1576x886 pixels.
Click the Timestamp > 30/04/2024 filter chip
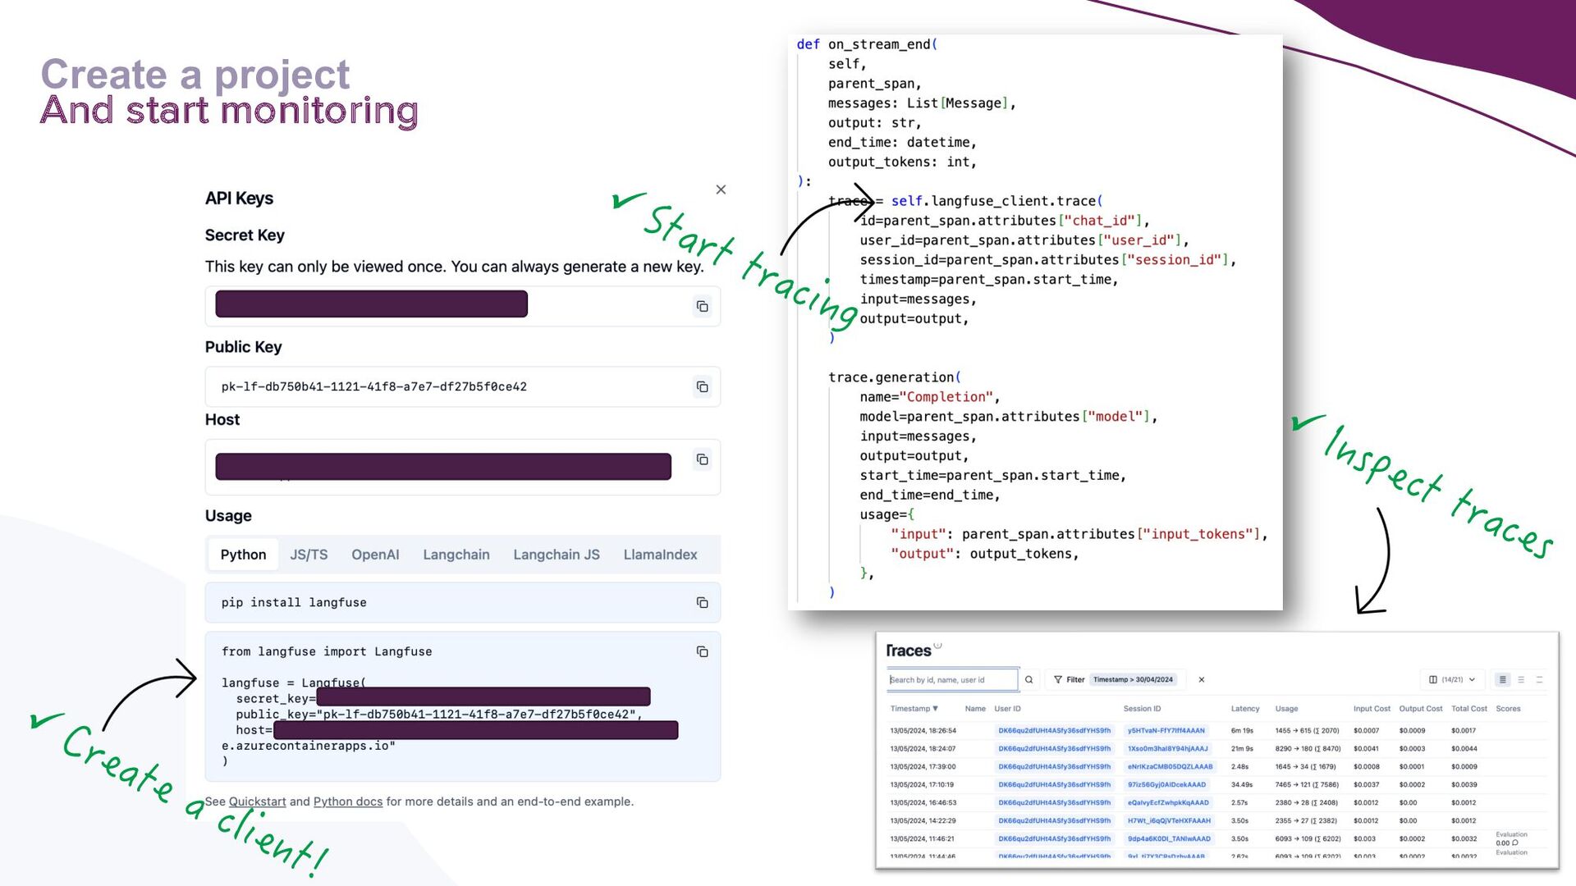point(1133,679)
